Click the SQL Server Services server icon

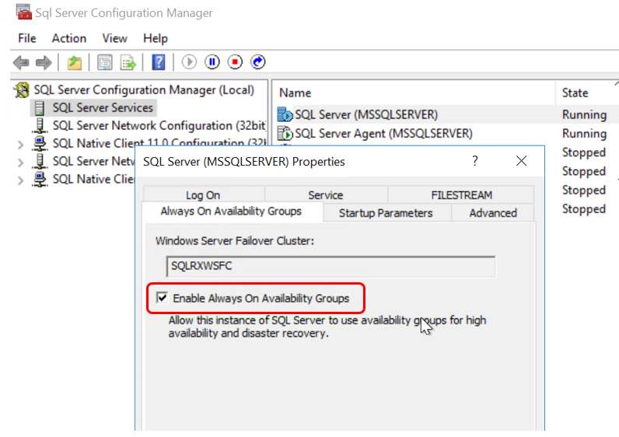[40, 108]
